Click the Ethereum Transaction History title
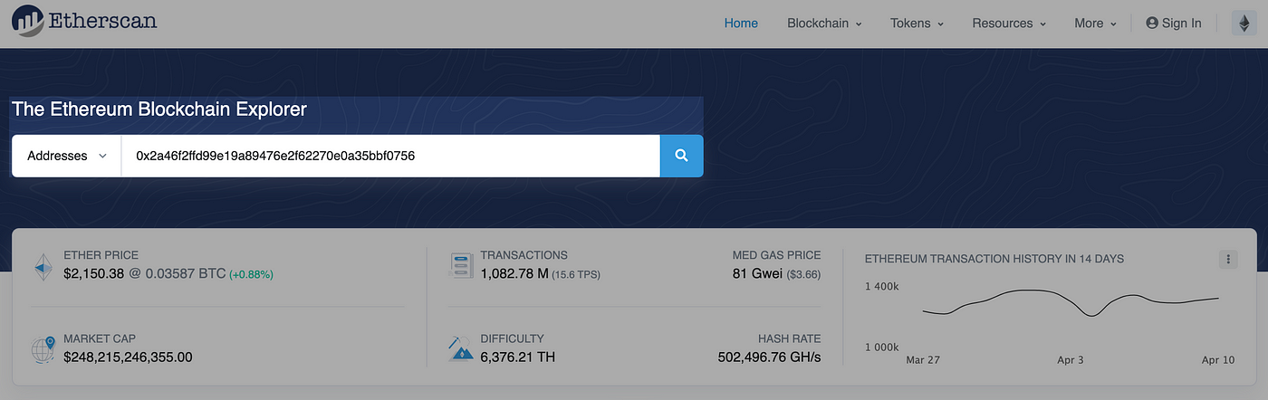The height and width of the screenshot is (400, 1268). tap(994, 259)
